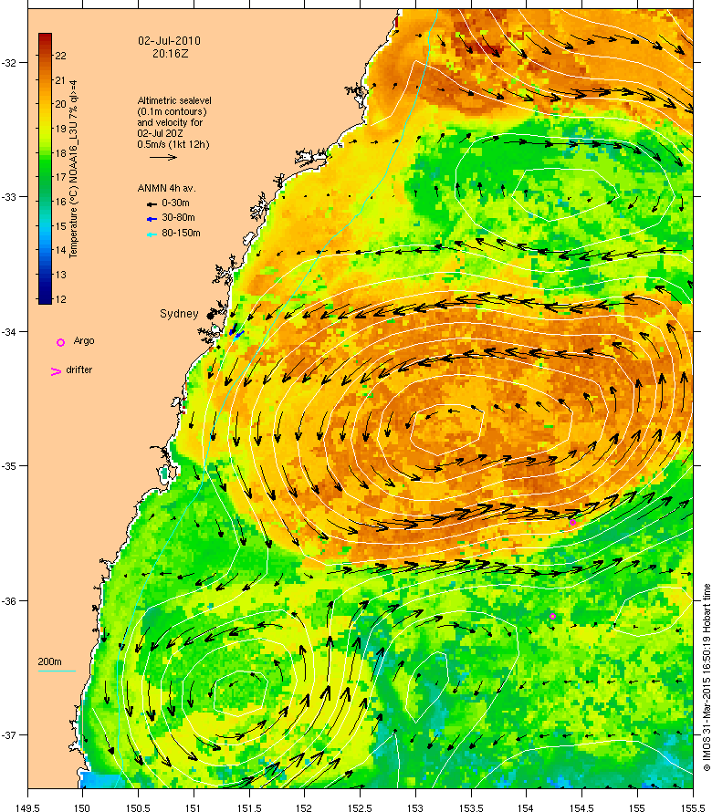Click the 12 value on temperature scale
Screen dimensions: 712x812
click(x=60, y=299)
